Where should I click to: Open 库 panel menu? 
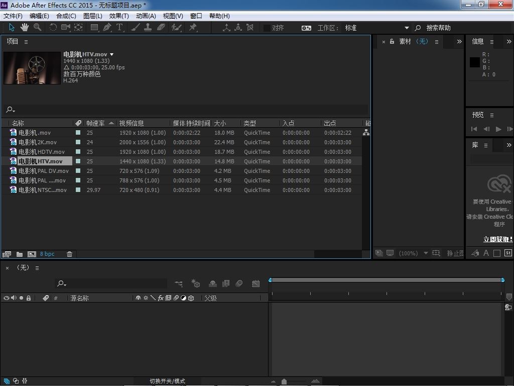[486, 145]
